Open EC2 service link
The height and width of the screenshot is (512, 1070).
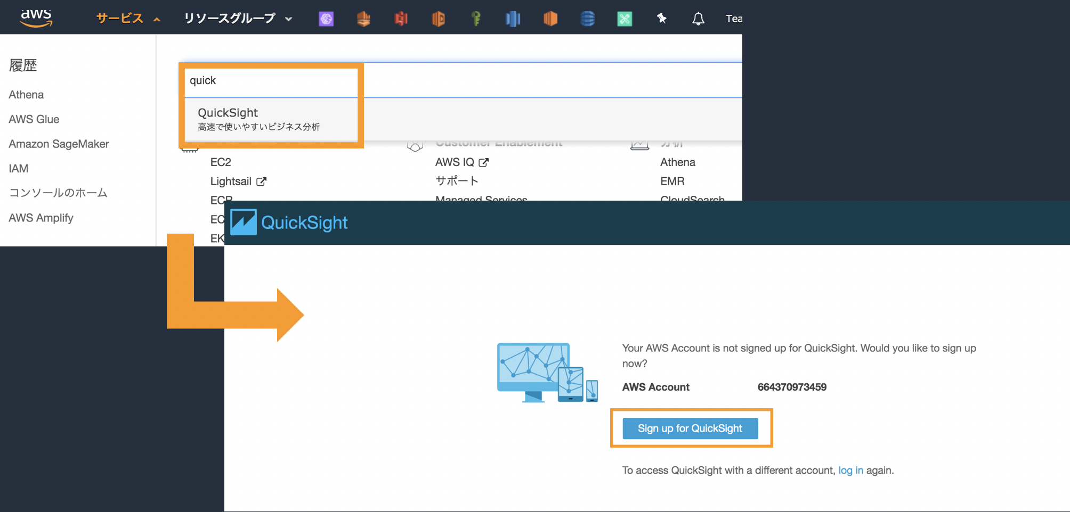pyautogui.click(x=221, y=162)
